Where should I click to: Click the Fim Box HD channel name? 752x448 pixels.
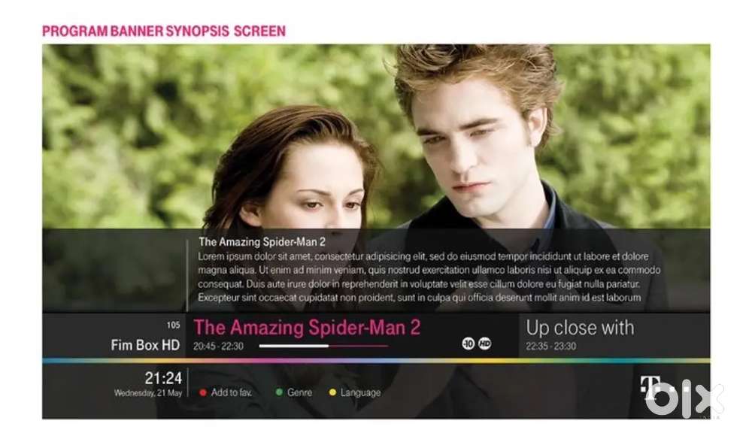(x=145, y=345)
